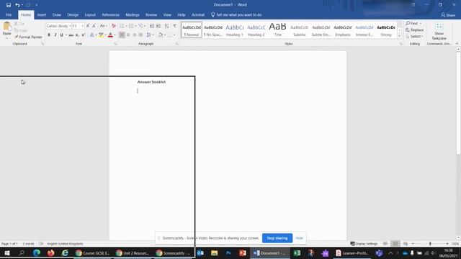Center align the paragraph
This screenshot has height=259, width=461.
pos(128,35)
